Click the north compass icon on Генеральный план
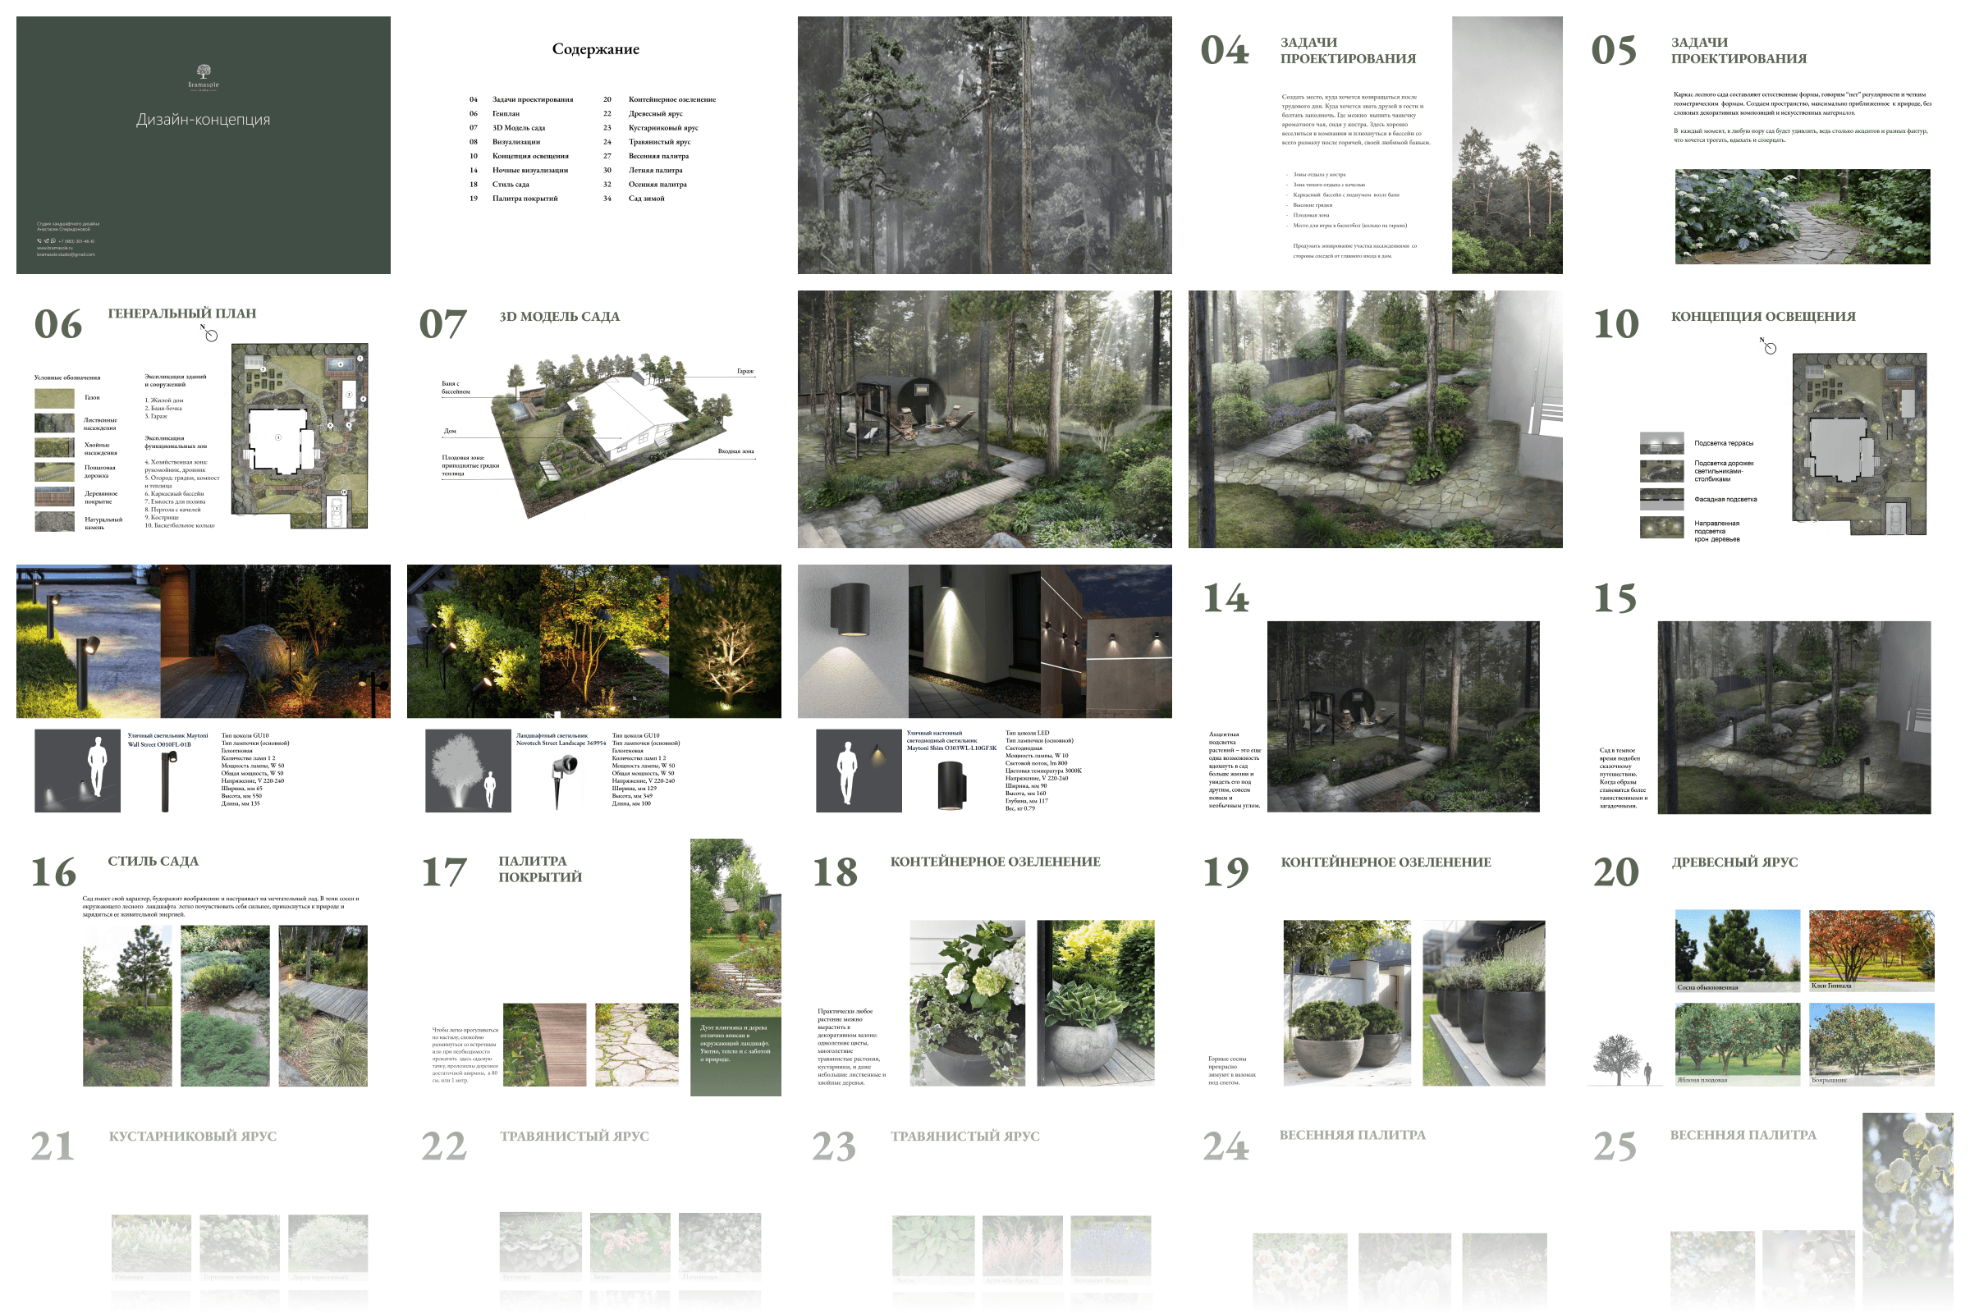The image size is (1970, 1313). coord(210,335)
